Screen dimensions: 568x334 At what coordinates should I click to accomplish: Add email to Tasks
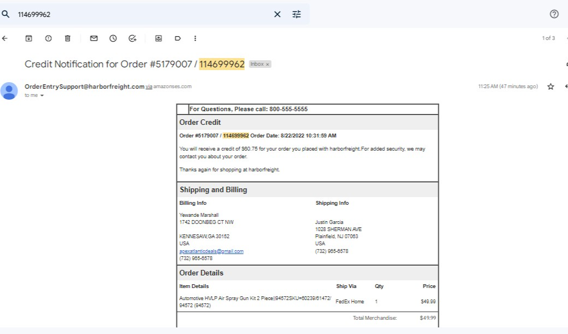coord(133,38)
